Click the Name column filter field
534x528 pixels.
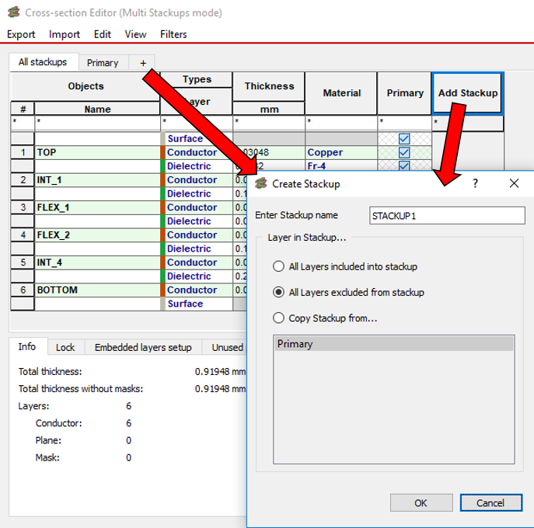point(97,123)
